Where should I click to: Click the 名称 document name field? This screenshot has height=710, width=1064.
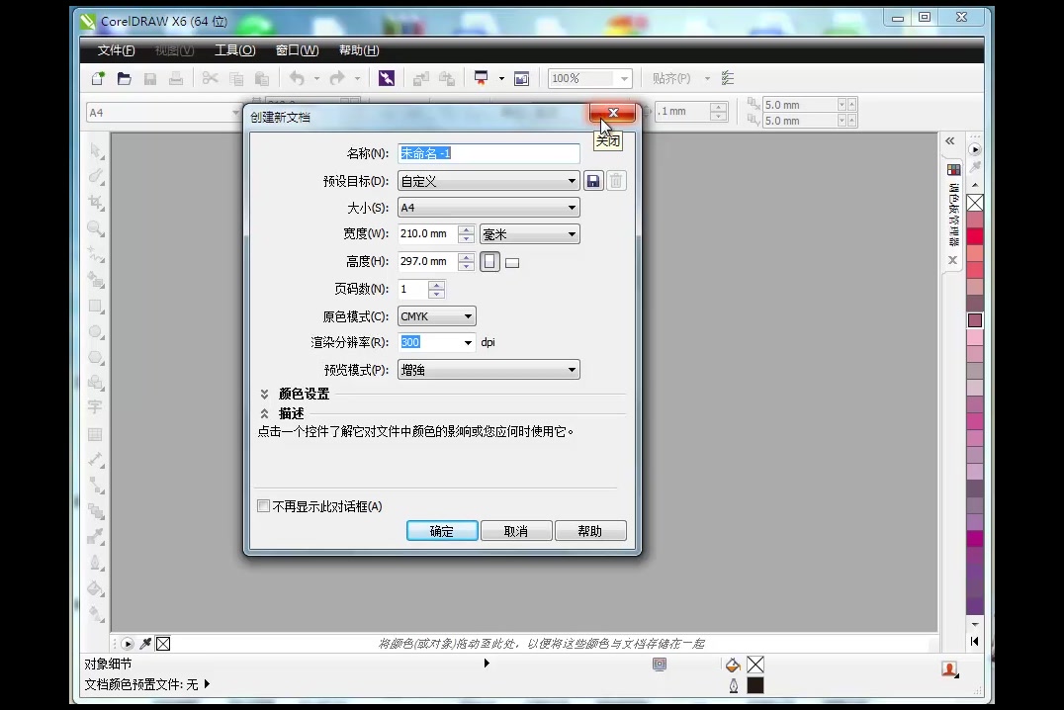tap(488, 153)
